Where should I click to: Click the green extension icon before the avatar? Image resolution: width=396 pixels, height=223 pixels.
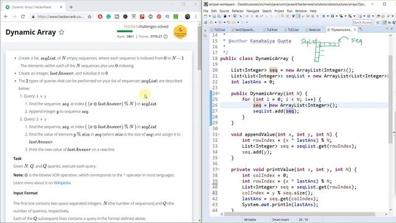pos(176,17)
